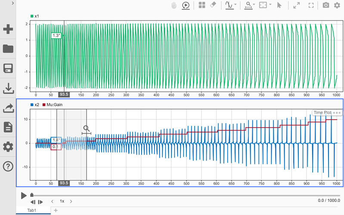Toggle the data cursors icon
The width and height of the screenshot is (344, 215).
point(229,5)
